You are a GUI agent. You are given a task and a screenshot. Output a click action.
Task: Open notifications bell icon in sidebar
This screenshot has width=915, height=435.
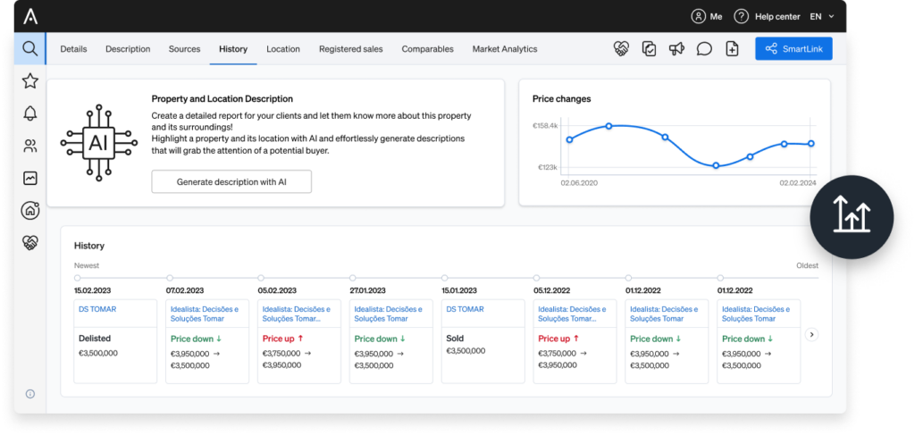[30, 113]
